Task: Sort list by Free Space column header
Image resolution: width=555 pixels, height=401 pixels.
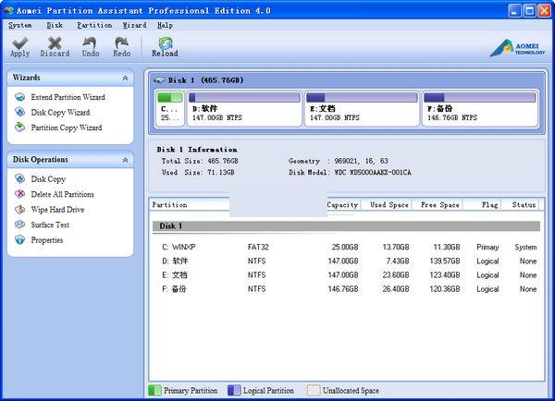Action: [x=438, y=205]
